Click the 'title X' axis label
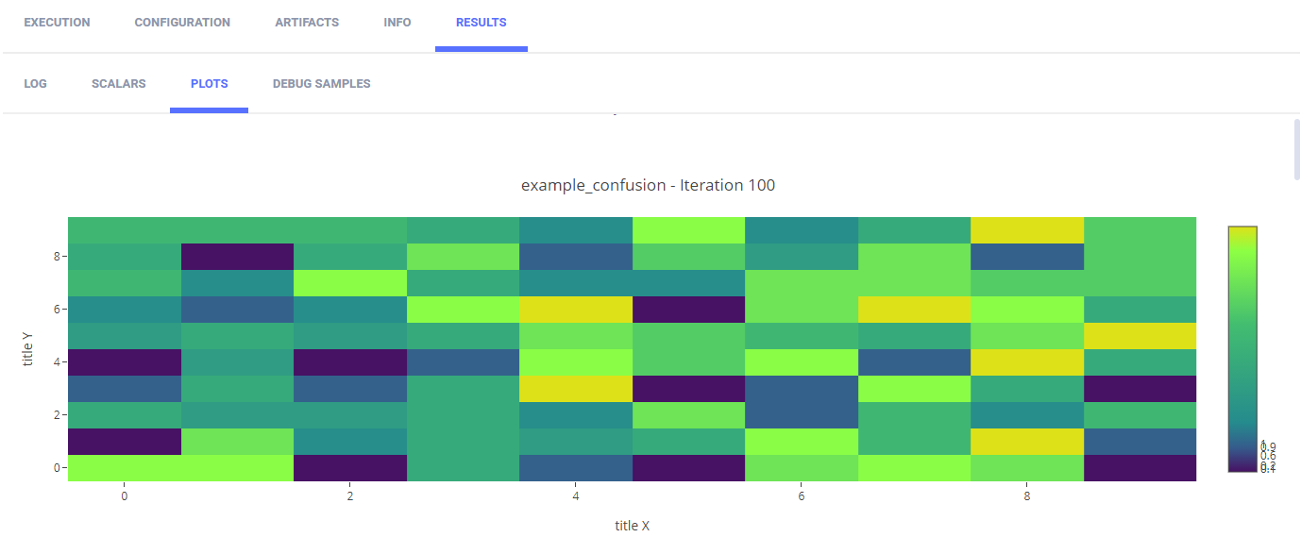The height and width of the screenshot is (554, 1301). click(632, 526)
